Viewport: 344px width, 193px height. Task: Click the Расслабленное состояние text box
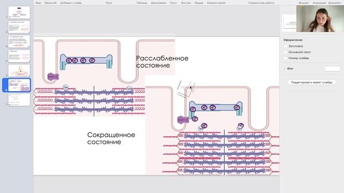(x=162, y=62)
